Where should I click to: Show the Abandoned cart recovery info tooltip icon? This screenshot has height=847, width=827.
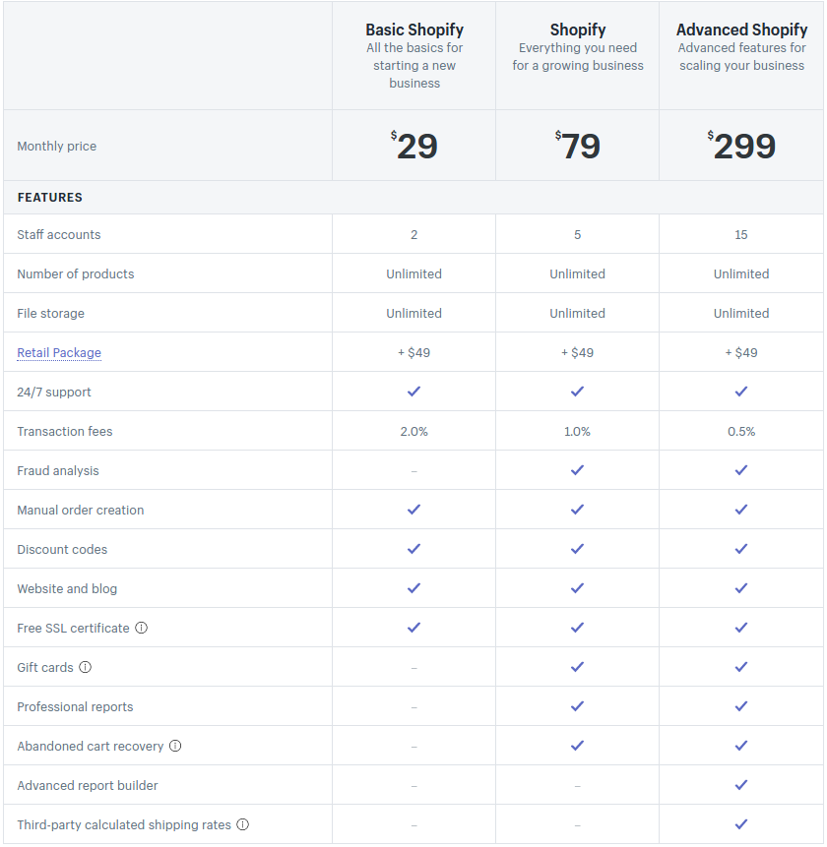(x=175, y=746)
